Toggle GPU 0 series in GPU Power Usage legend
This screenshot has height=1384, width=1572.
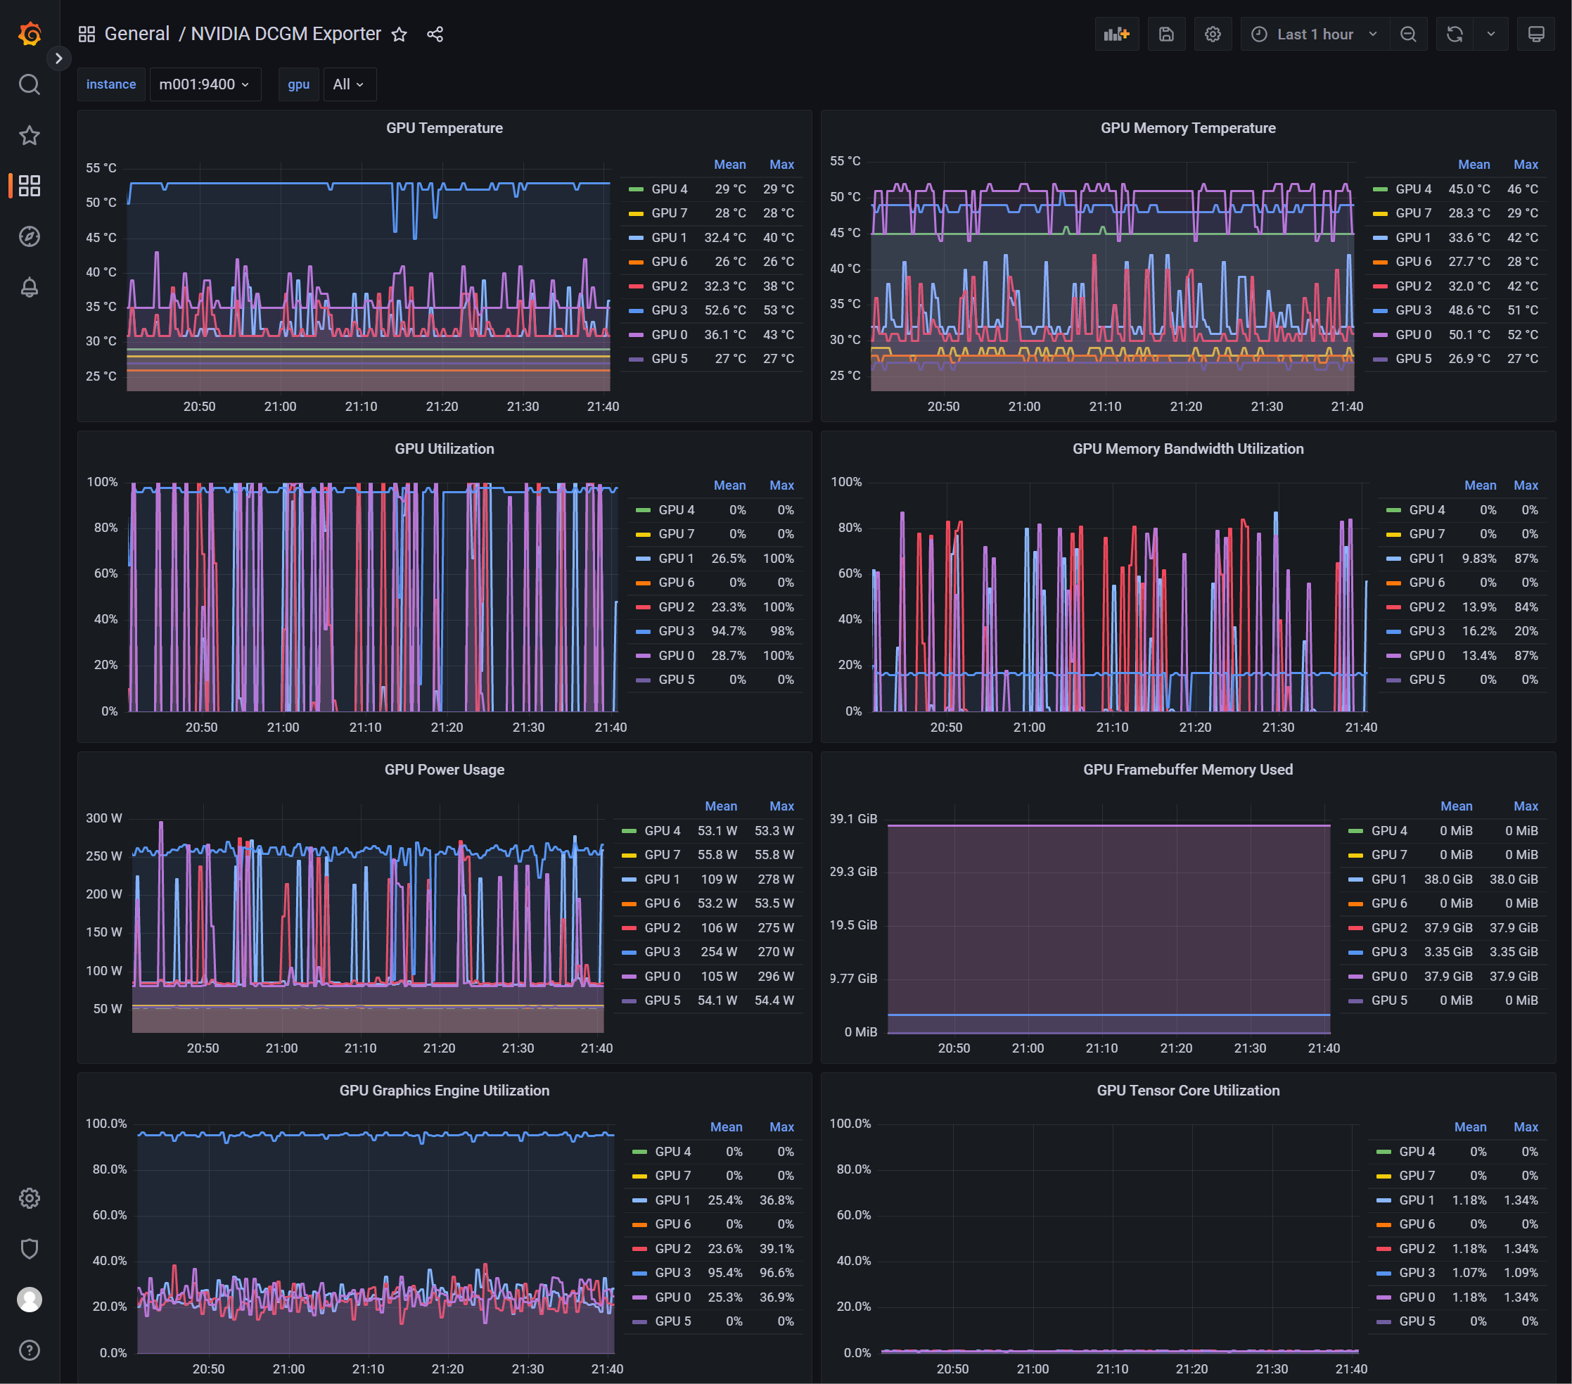(x=661, y=977)
